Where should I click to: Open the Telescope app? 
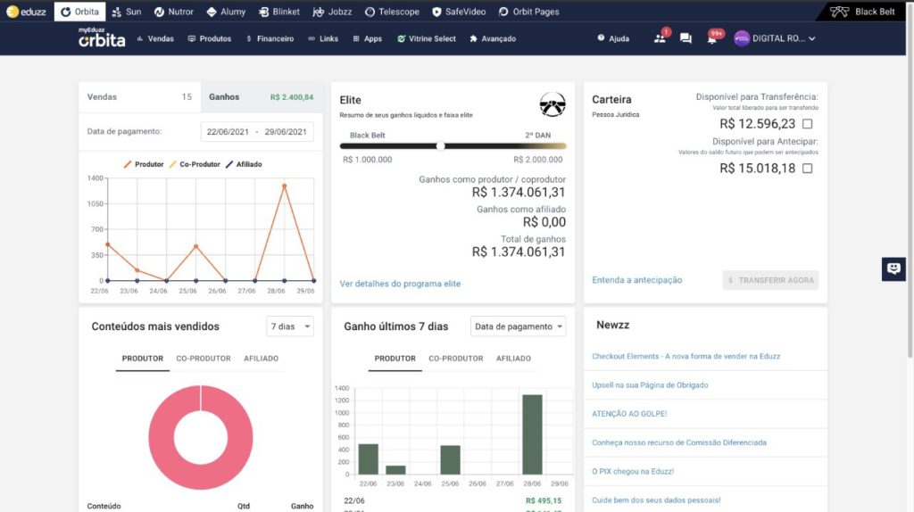[x=393, y=12]
